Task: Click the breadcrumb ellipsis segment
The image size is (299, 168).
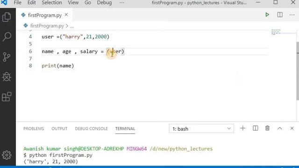Action: click(x=72, y=26)
